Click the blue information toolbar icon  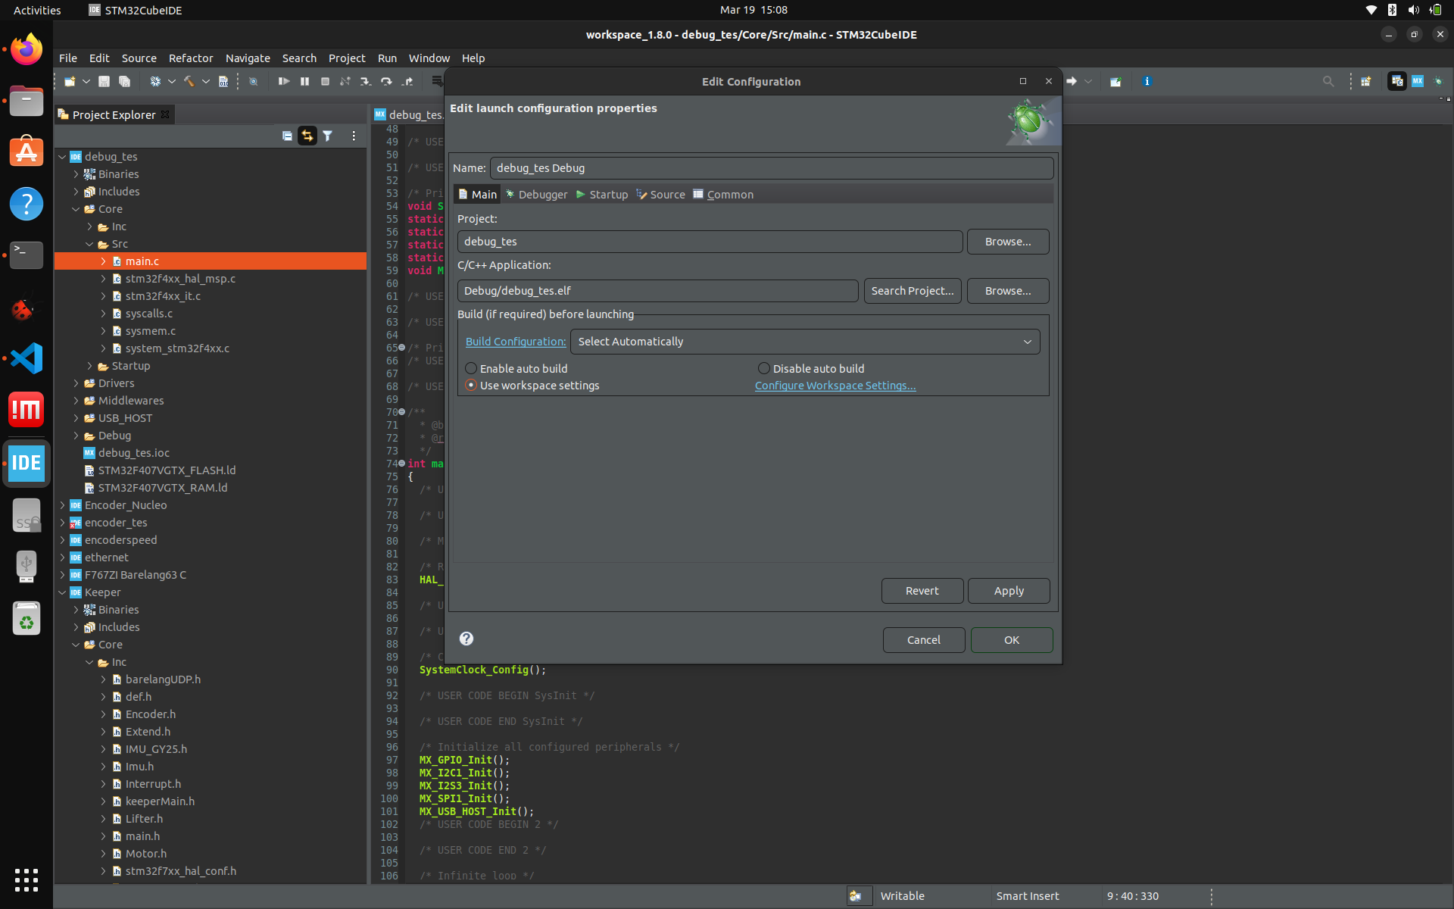(1147, 81)
